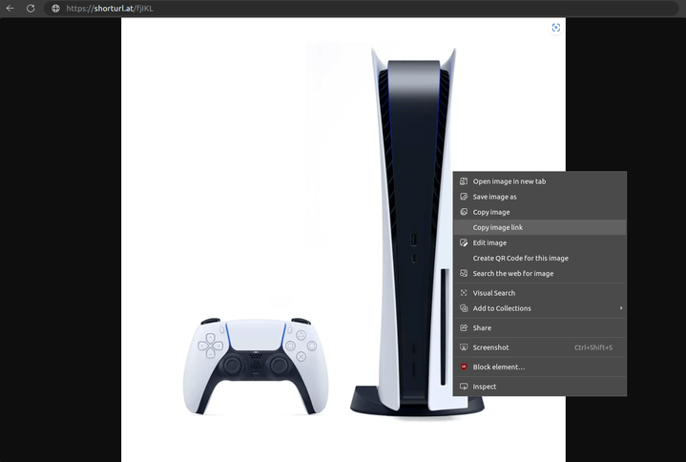Choose Edit image

tap(540, 242)
